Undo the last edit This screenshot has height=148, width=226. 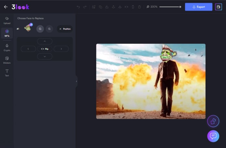pos(78,7)
